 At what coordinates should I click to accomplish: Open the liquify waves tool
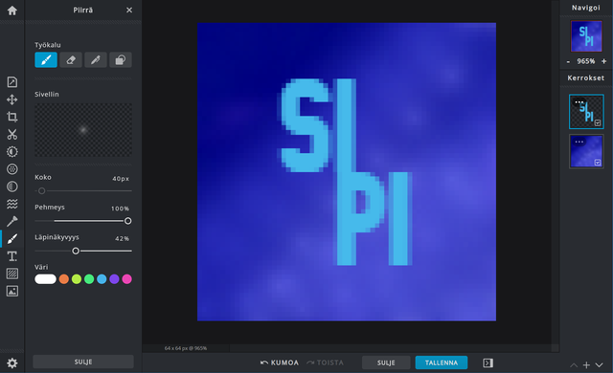(x=12, y=204)
